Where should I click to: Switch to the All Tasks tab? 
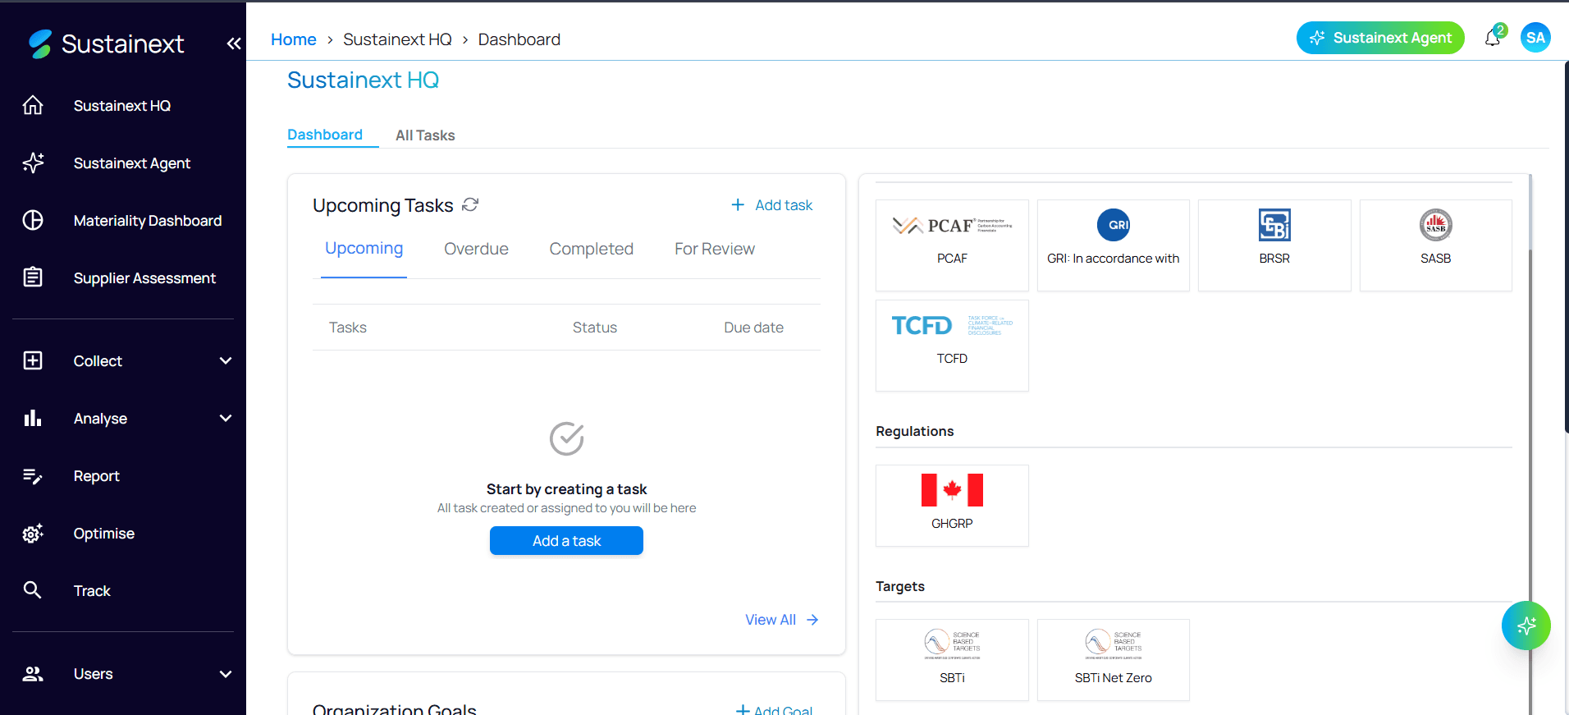pos(425,135)
